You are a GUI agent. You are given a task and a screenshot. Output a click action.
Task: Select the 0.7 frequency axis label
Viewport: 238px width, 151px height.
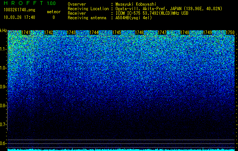coord(3,125)
